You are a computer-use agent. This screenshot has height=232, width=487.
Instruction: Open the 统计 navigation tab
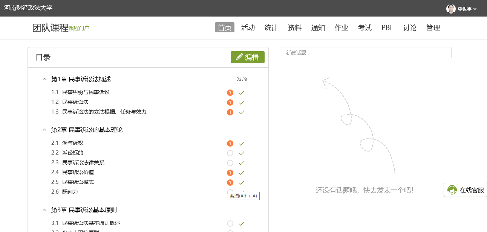tap(271, 27)
